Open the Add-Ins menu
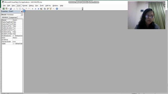Image resolution: width=168 pixels, height=94 pixels. click(48, 6)
